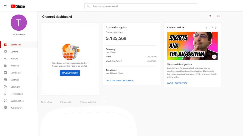The height and width of the screenshot is (136, 243).
Task: Go to previous Creator Insider card
Action: pyautogui.click(x=206, y=28)
